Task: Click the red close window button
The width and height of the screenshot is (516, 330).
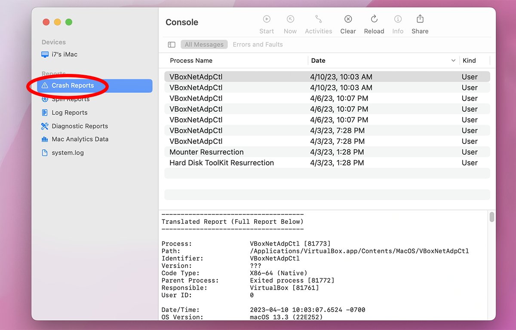Action: 46,22
